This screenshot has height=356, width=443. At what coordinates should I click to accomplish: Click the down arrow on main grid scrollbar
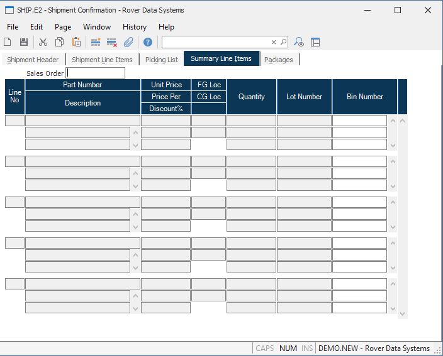point(403,313)
